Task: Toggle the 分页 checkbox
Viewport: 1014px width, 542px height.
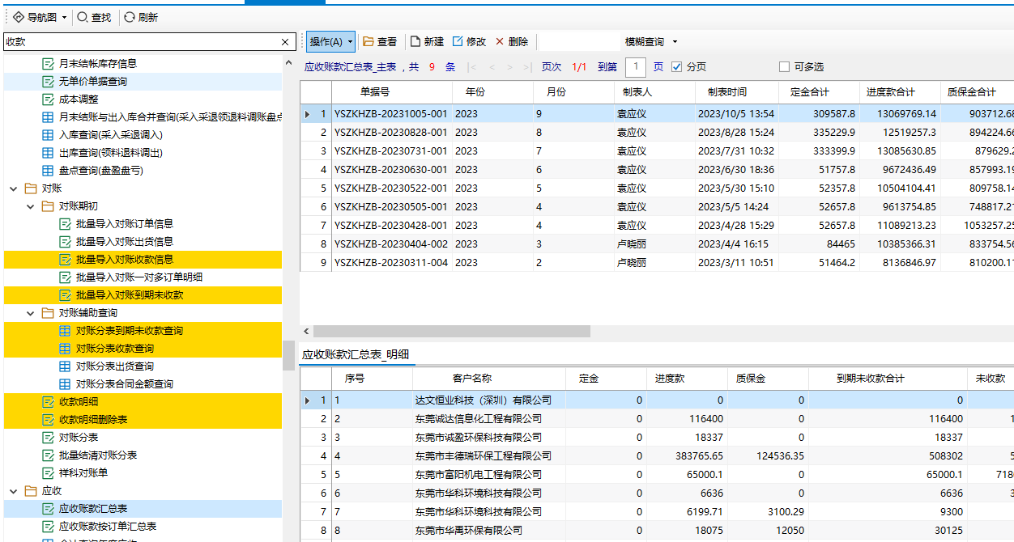Action: [677, 67]
